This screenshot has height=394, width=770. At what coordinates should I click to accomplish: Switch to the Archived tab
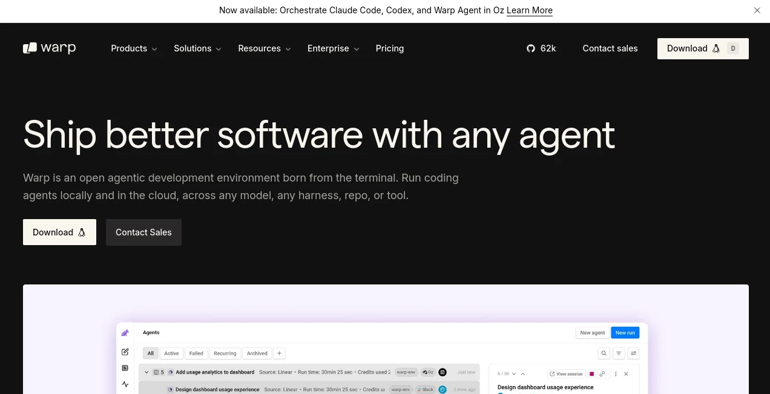(x=257, y=353)
